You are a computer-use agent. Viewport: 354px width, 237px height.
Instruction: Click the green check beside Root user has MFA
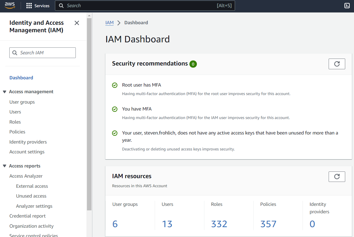[x=115, y=85]
